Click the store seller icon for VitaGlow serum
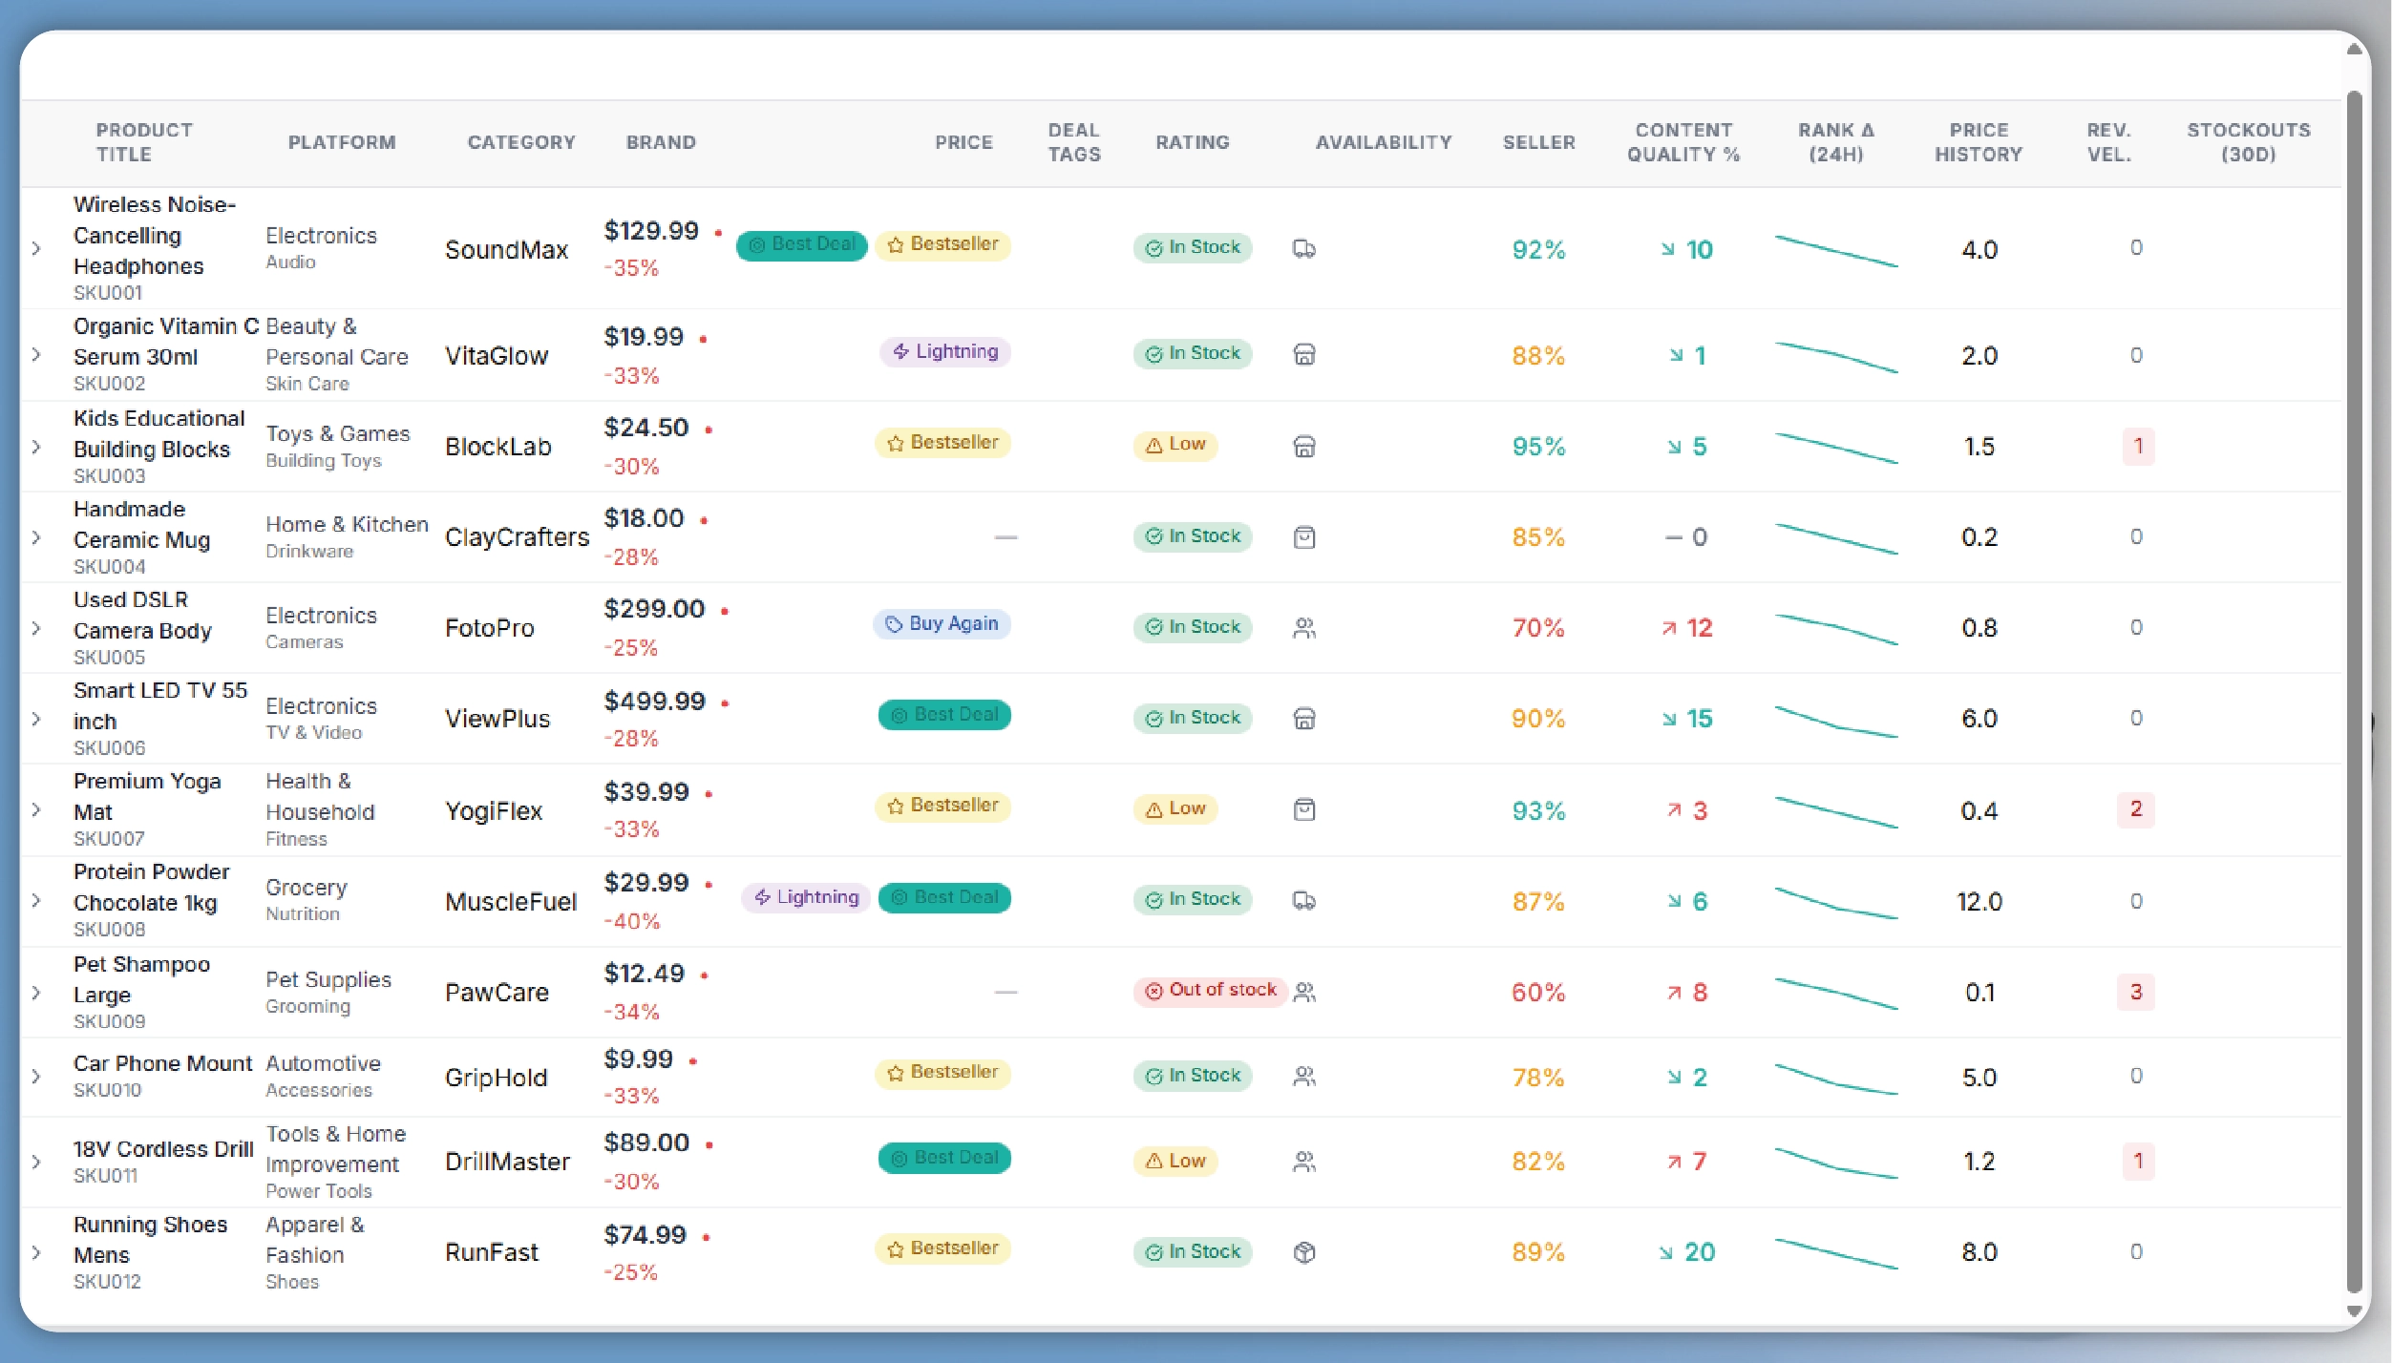 click(1303, 355)
